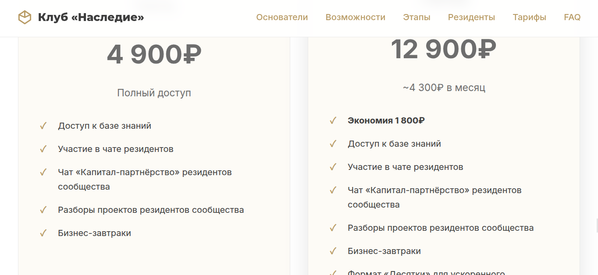Click Доступ к базе знаний in the 4 900₽ card

tap(104, 126)
